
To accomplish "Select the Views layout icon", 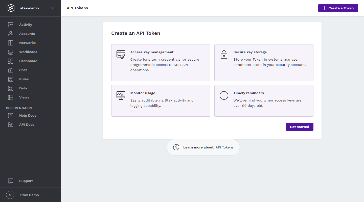I will point(11,97).
